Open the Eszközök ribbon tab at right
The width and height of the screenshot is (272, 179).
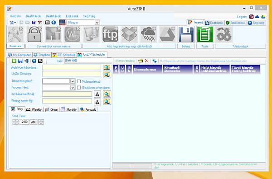point(214,23)
